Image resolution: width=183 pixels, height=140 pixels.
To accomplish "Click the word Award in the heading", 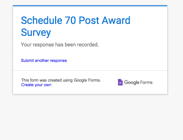I will tap(116, 20).
